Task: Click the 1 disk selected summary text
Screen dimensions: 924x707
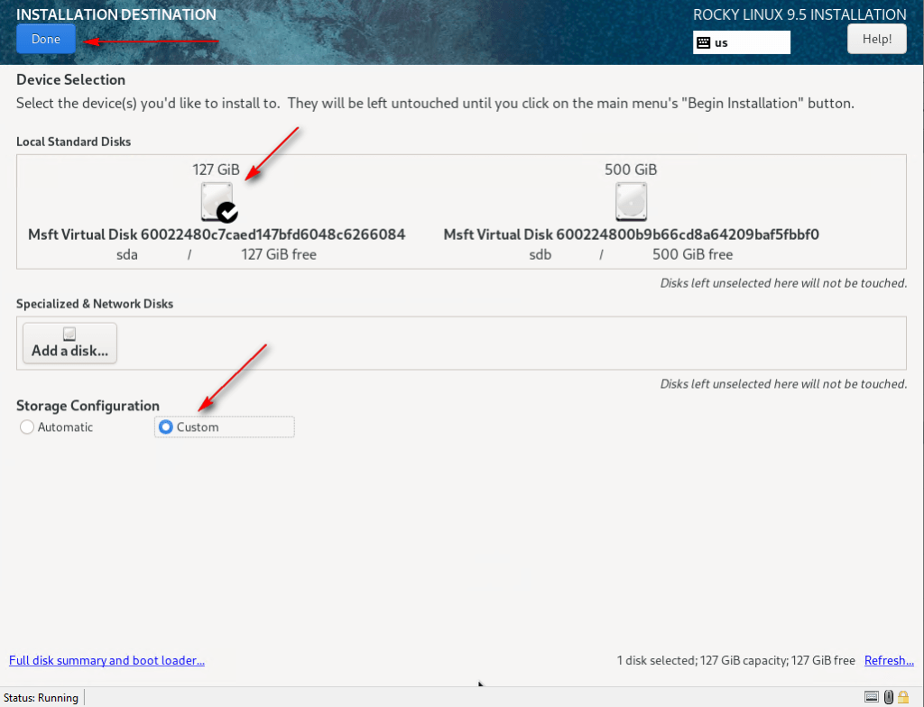Action: [x=735, y=660]
